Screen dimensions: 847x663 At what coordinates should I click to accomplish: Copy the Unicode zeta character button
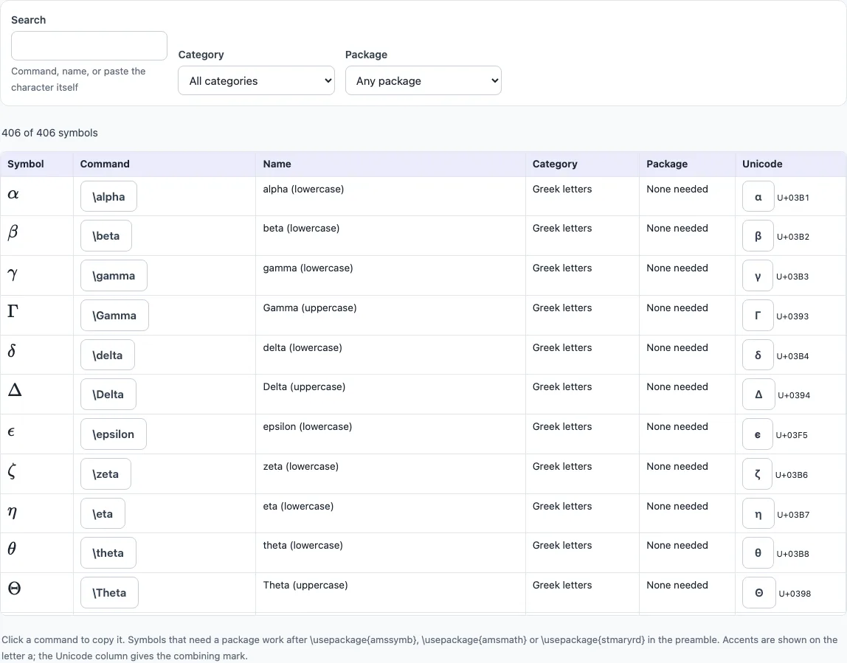tap(757, 475)
